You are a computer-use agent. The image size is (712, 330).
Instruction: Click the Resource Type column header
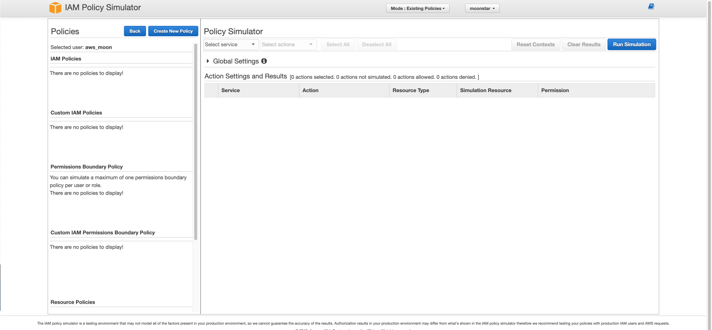(423, 90)
